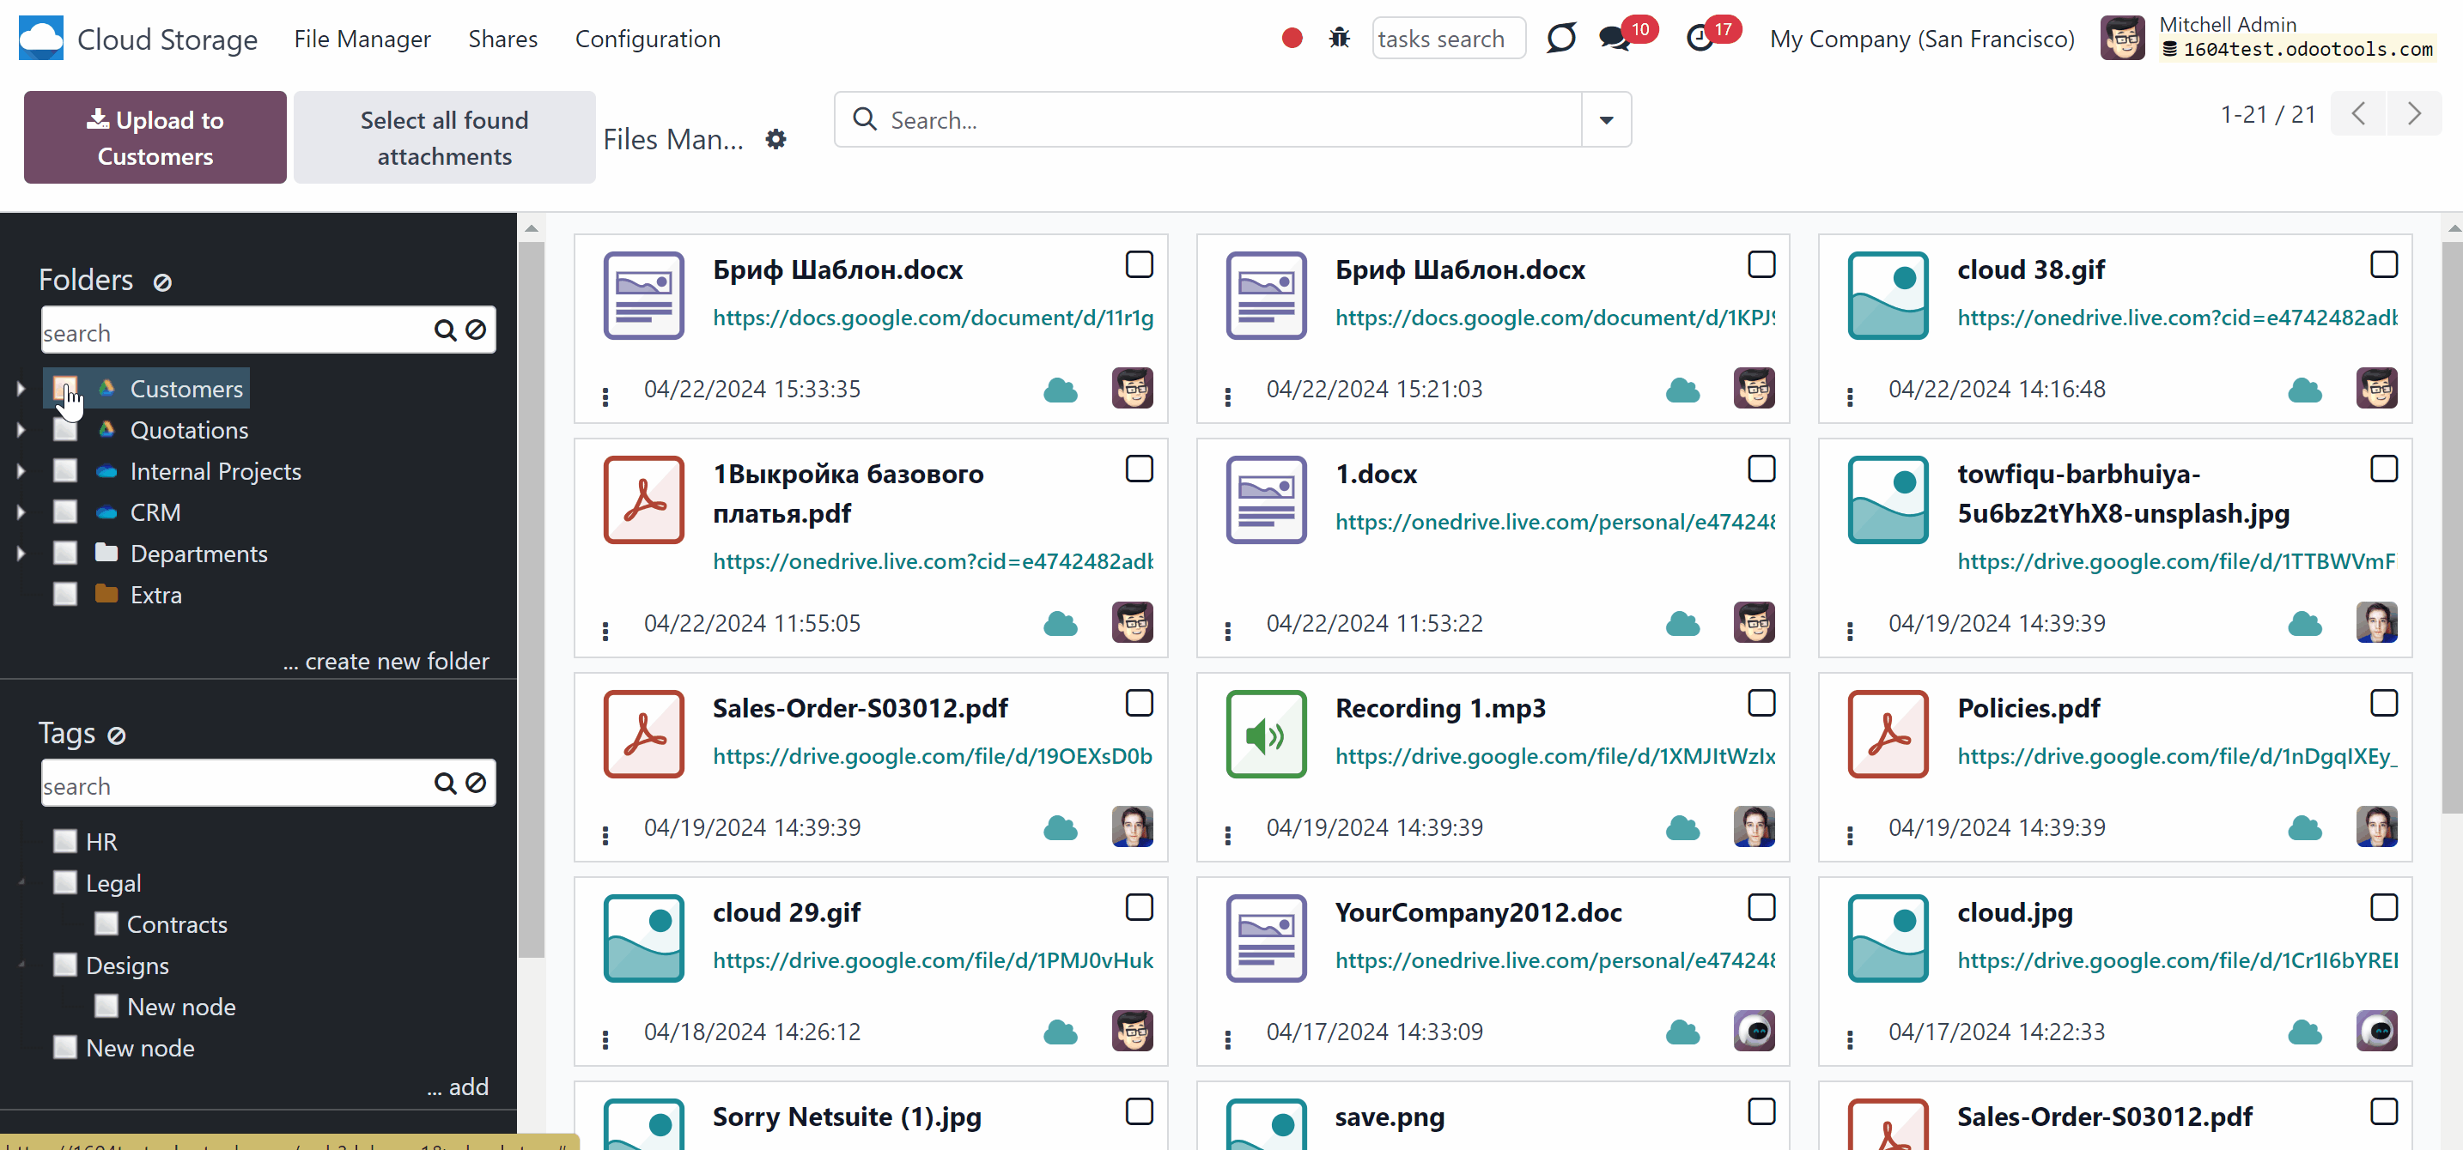Run the folders search magnifier

[x=445, y=330]
